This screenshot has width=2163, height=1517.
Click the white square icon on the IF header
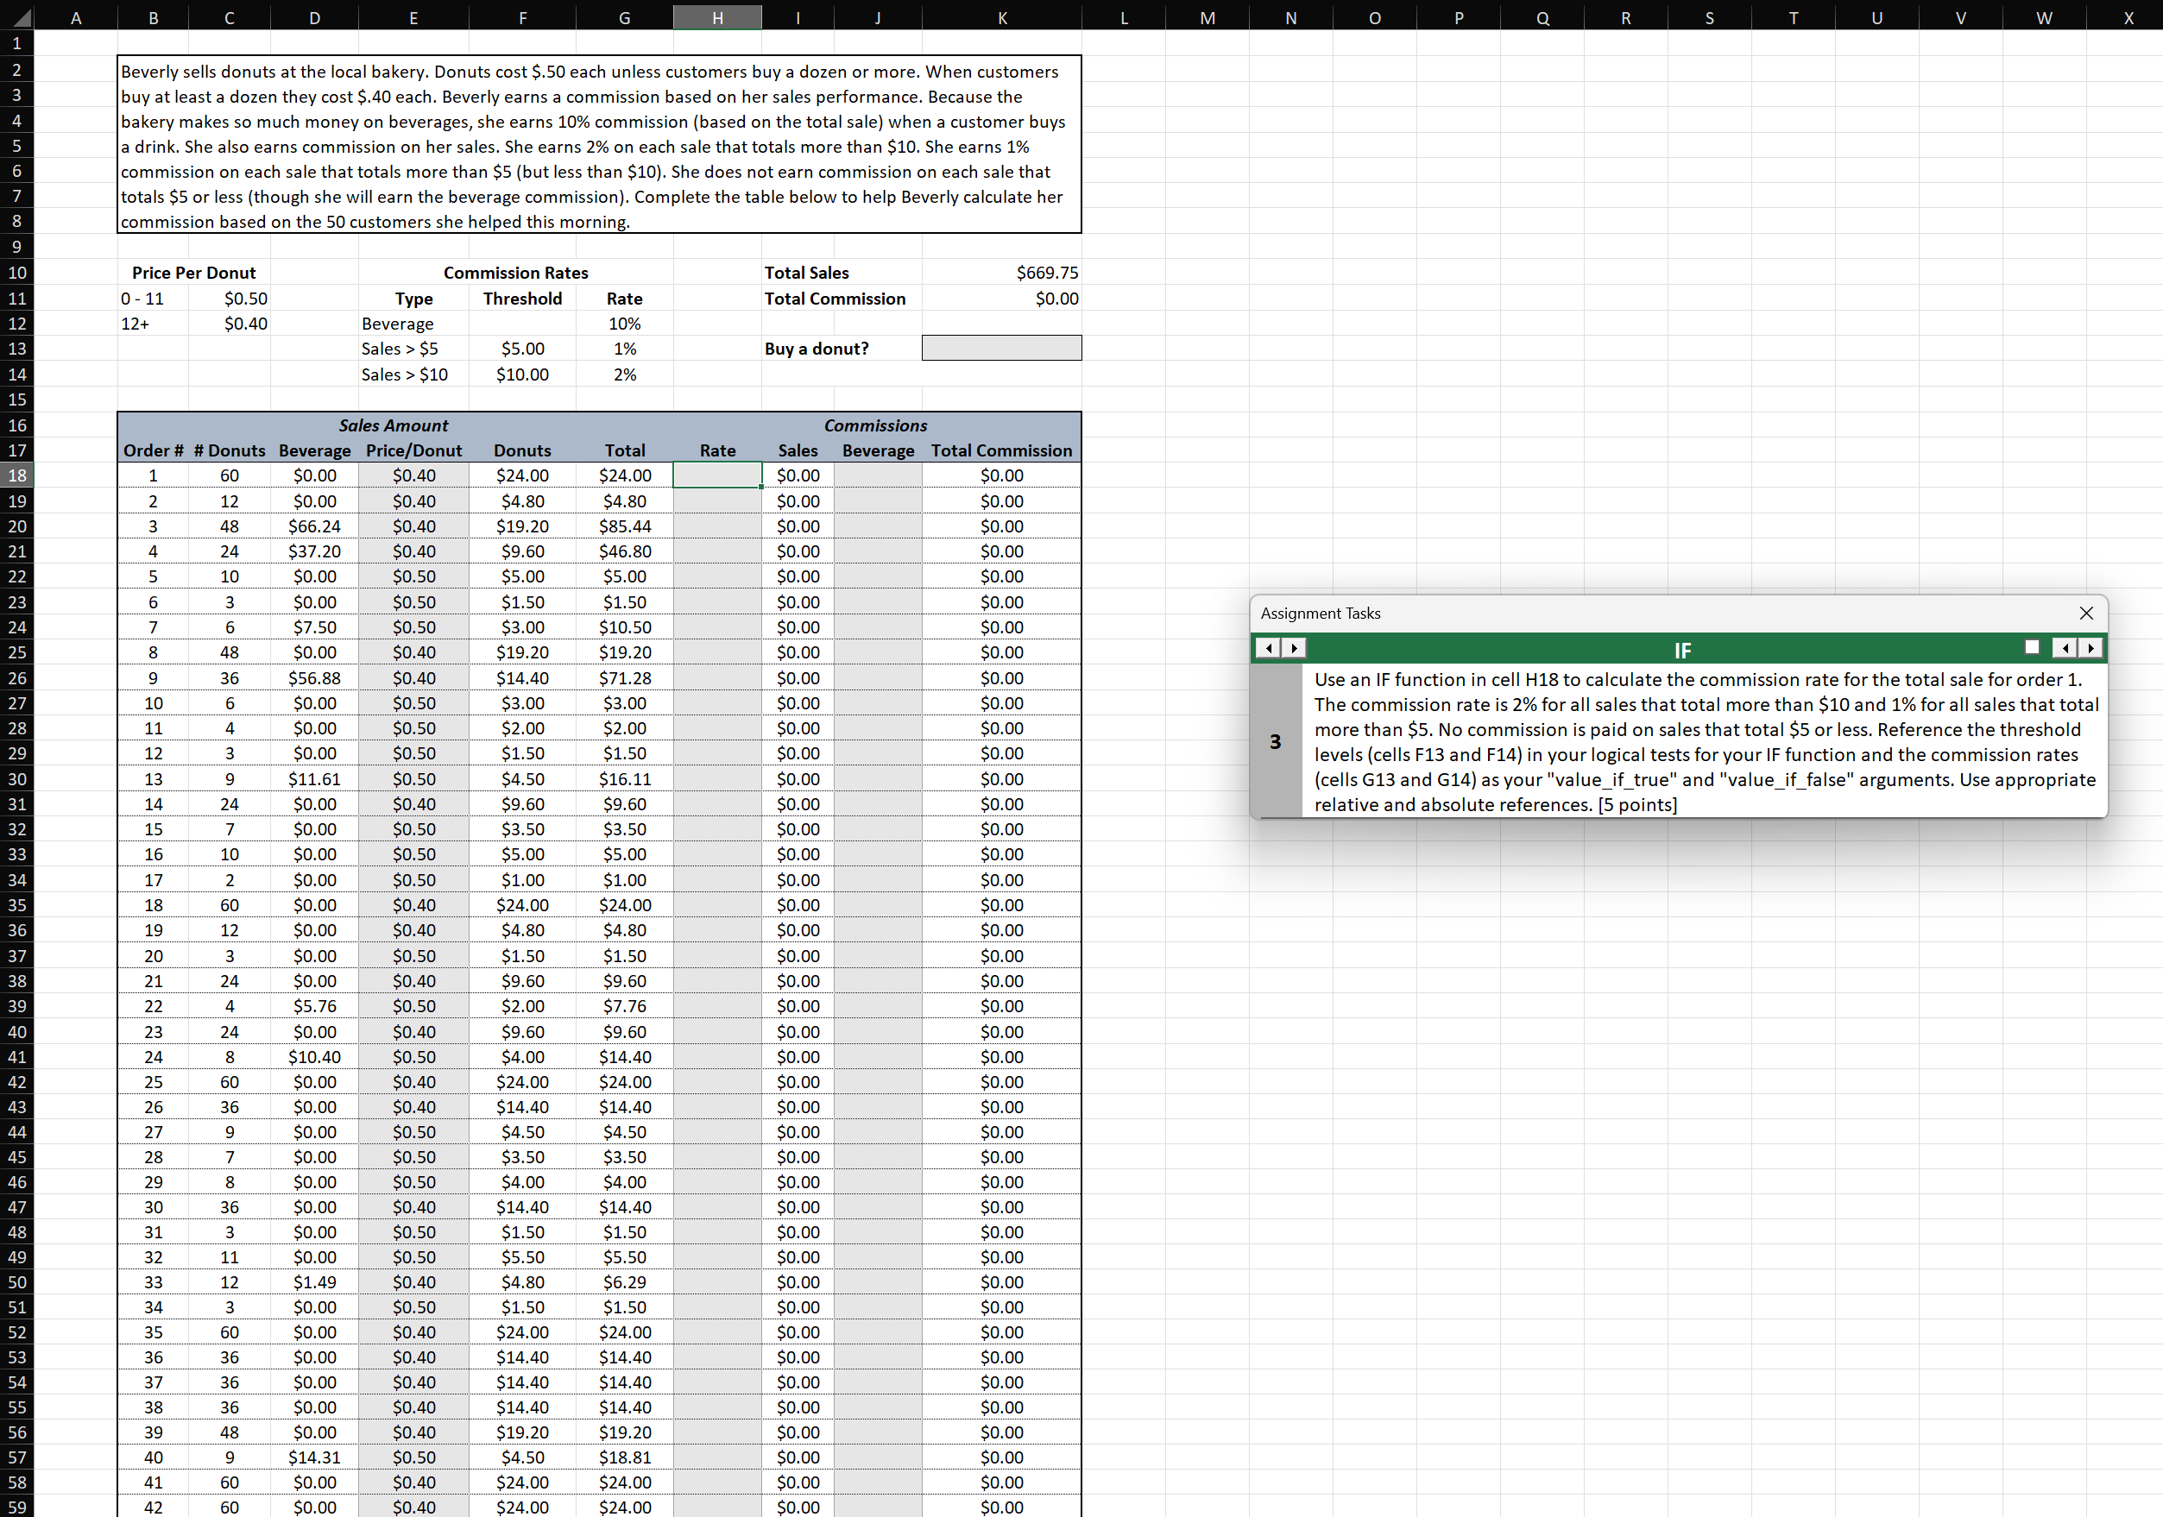(x=2031, y=647)
